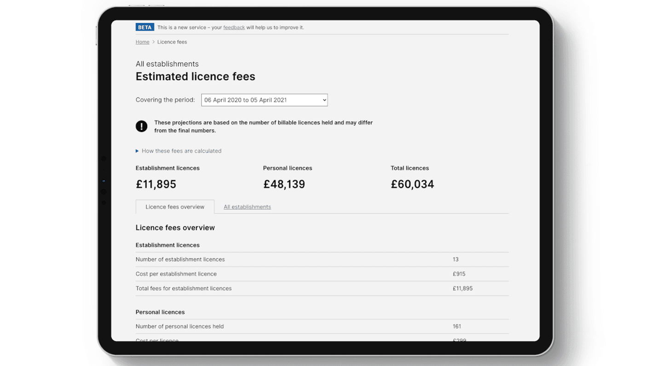Click the £11,895 establishment licences total figure
Screen dimensions: 651x366
[156, 184]
